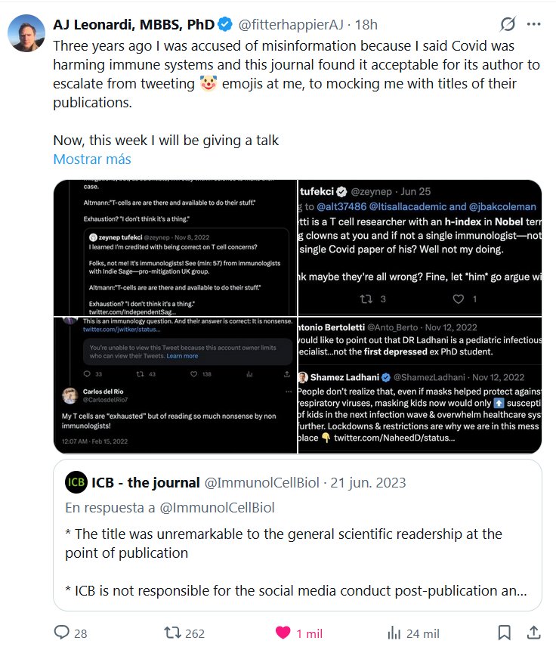556x650 pixels.
Task: Click the share upload icon
Action: 533,633
